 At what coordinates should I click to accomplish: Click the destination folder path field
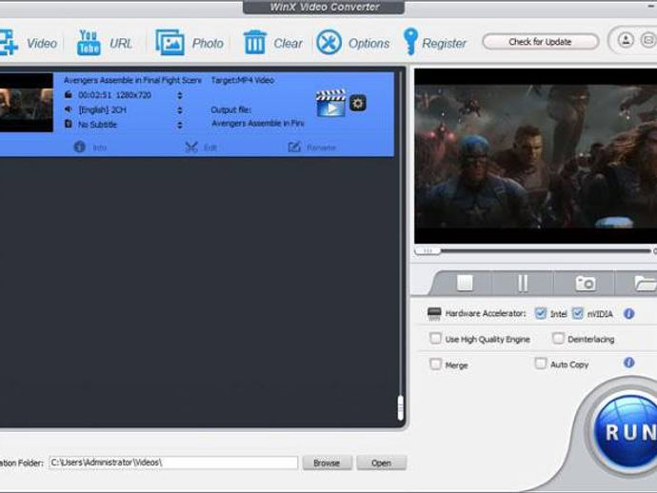[173, 463]
